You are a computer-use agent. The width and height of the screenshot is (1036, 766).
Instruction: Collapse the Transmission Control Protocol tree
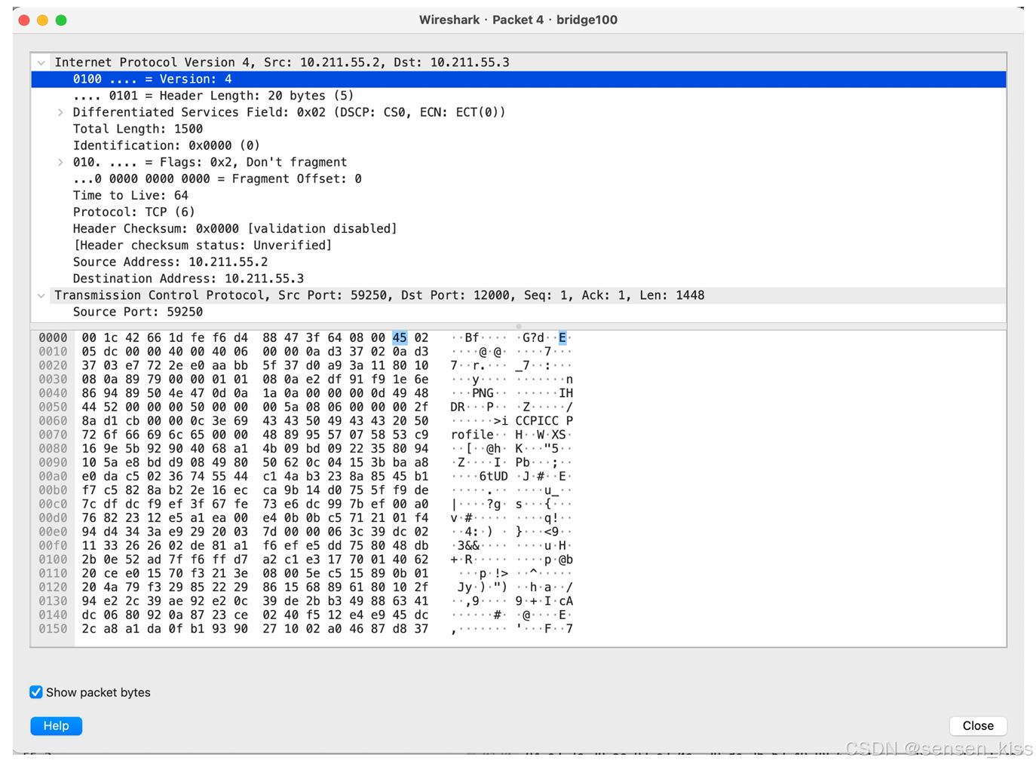41,295
